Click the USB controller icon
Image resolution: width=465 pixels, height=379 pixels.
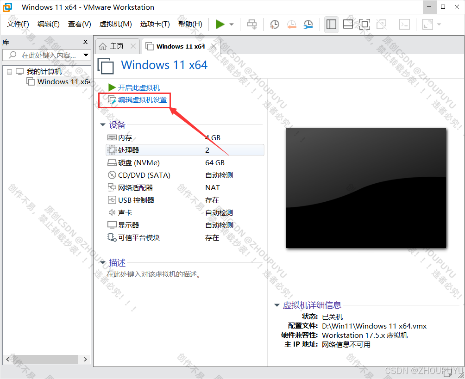112,200
